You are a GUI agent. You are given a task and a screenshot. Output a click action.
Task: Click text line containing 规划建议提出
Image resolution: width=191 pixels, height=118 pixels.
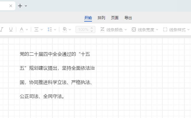pyautogui.click(x=57, y=68)
